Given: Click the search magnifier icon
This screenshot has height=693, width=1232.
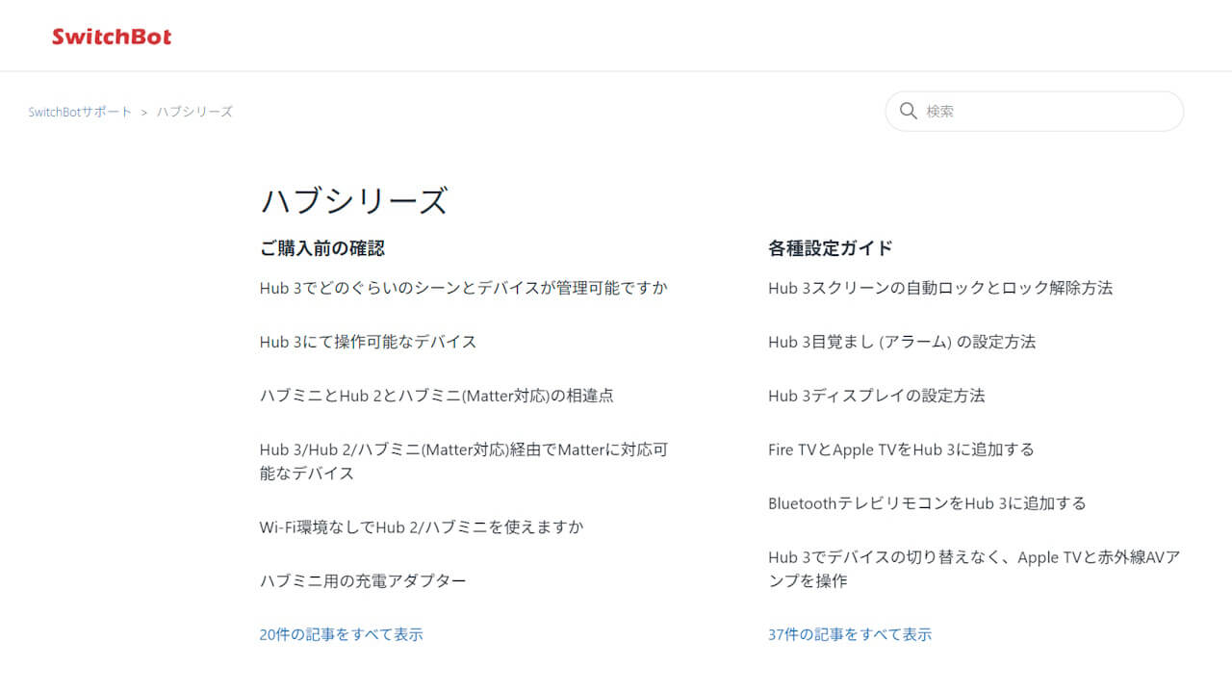Looking at the screenshot, I should coord(908,111).
